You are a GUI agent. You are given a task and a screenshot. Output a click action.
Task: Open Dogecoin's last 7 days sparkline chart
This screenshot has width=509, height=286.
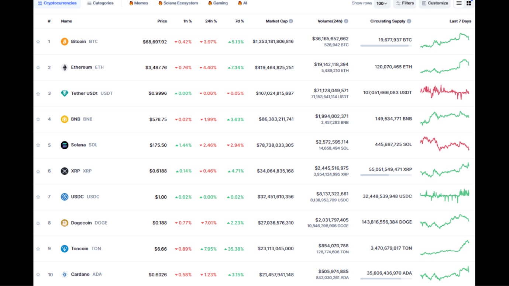(x=445, y=222)
